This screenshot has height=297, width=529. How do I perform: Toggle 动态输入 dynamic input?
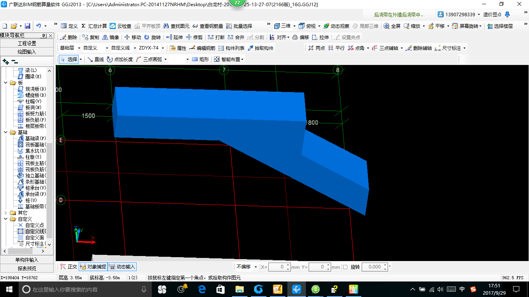tap(122, 267)
